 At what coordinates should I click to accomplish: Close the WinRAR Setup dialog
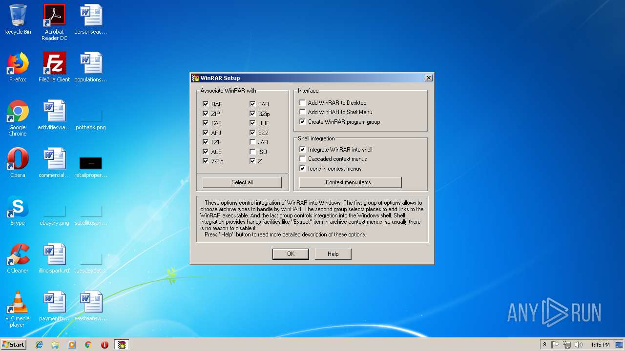click(428, 78)
